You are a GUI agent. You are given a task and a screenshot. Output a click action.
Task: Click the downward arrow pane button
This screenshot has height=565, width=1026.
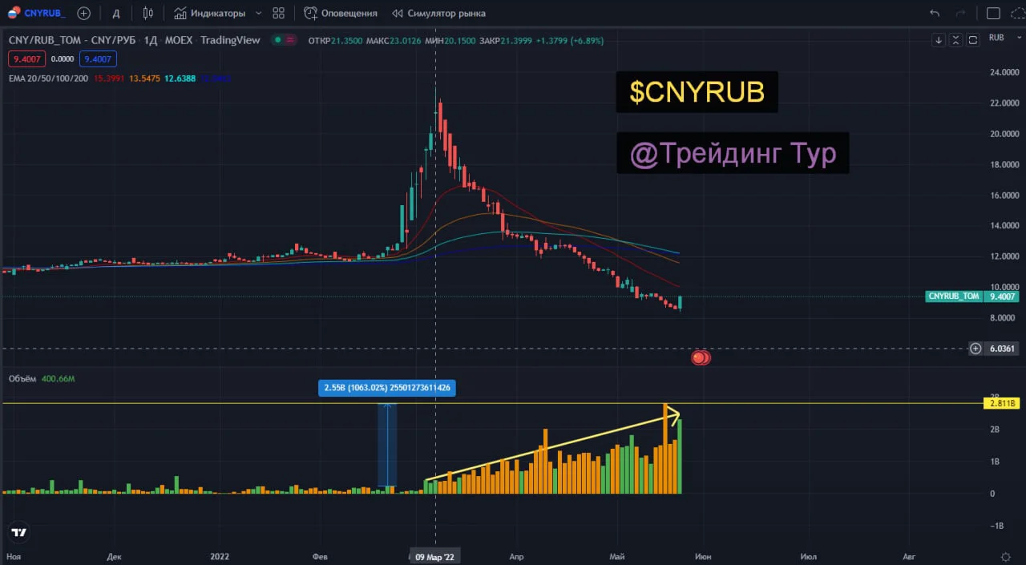coord(939,40)
